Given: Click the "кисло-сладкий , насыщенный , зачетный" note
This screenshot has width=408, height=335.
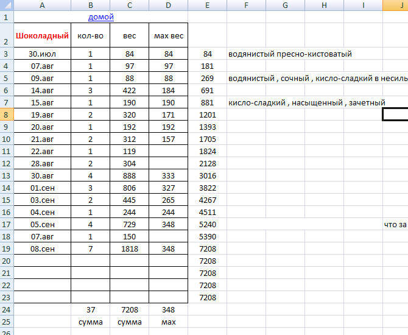Looking at the screenshot, I should click(x=306, y=103).
